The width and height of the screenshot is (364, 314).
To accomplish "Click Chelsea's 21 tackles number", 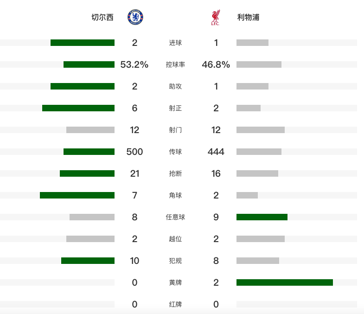I will 134,173.
